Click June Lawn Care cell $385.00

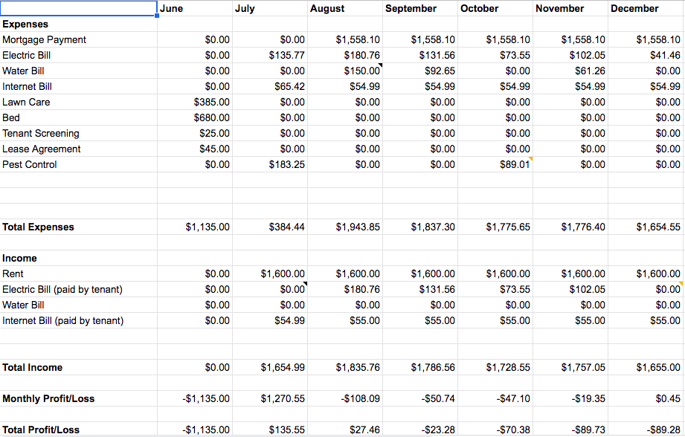pyautogui.click(x=195, y=102)
